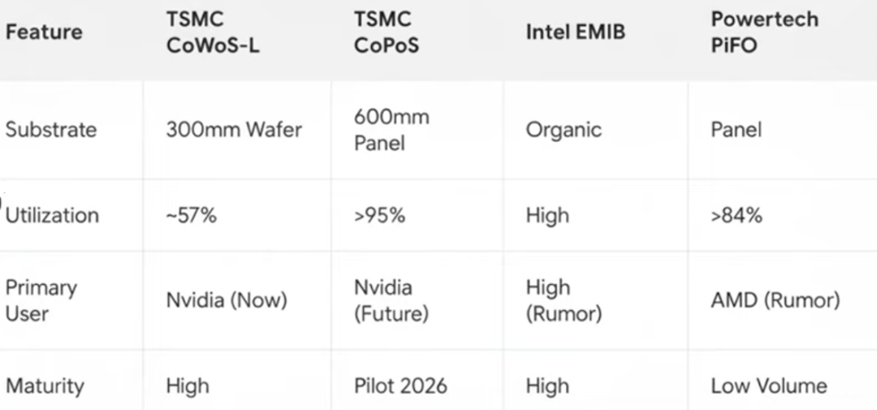
Task: Select the Low Volume cell
Action: pos(768,386)
